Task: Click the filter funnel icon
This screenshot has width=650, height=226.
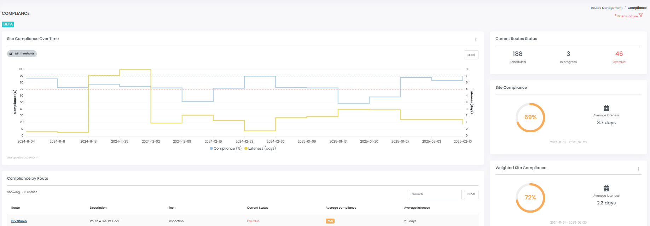Action: click(641, 15)
